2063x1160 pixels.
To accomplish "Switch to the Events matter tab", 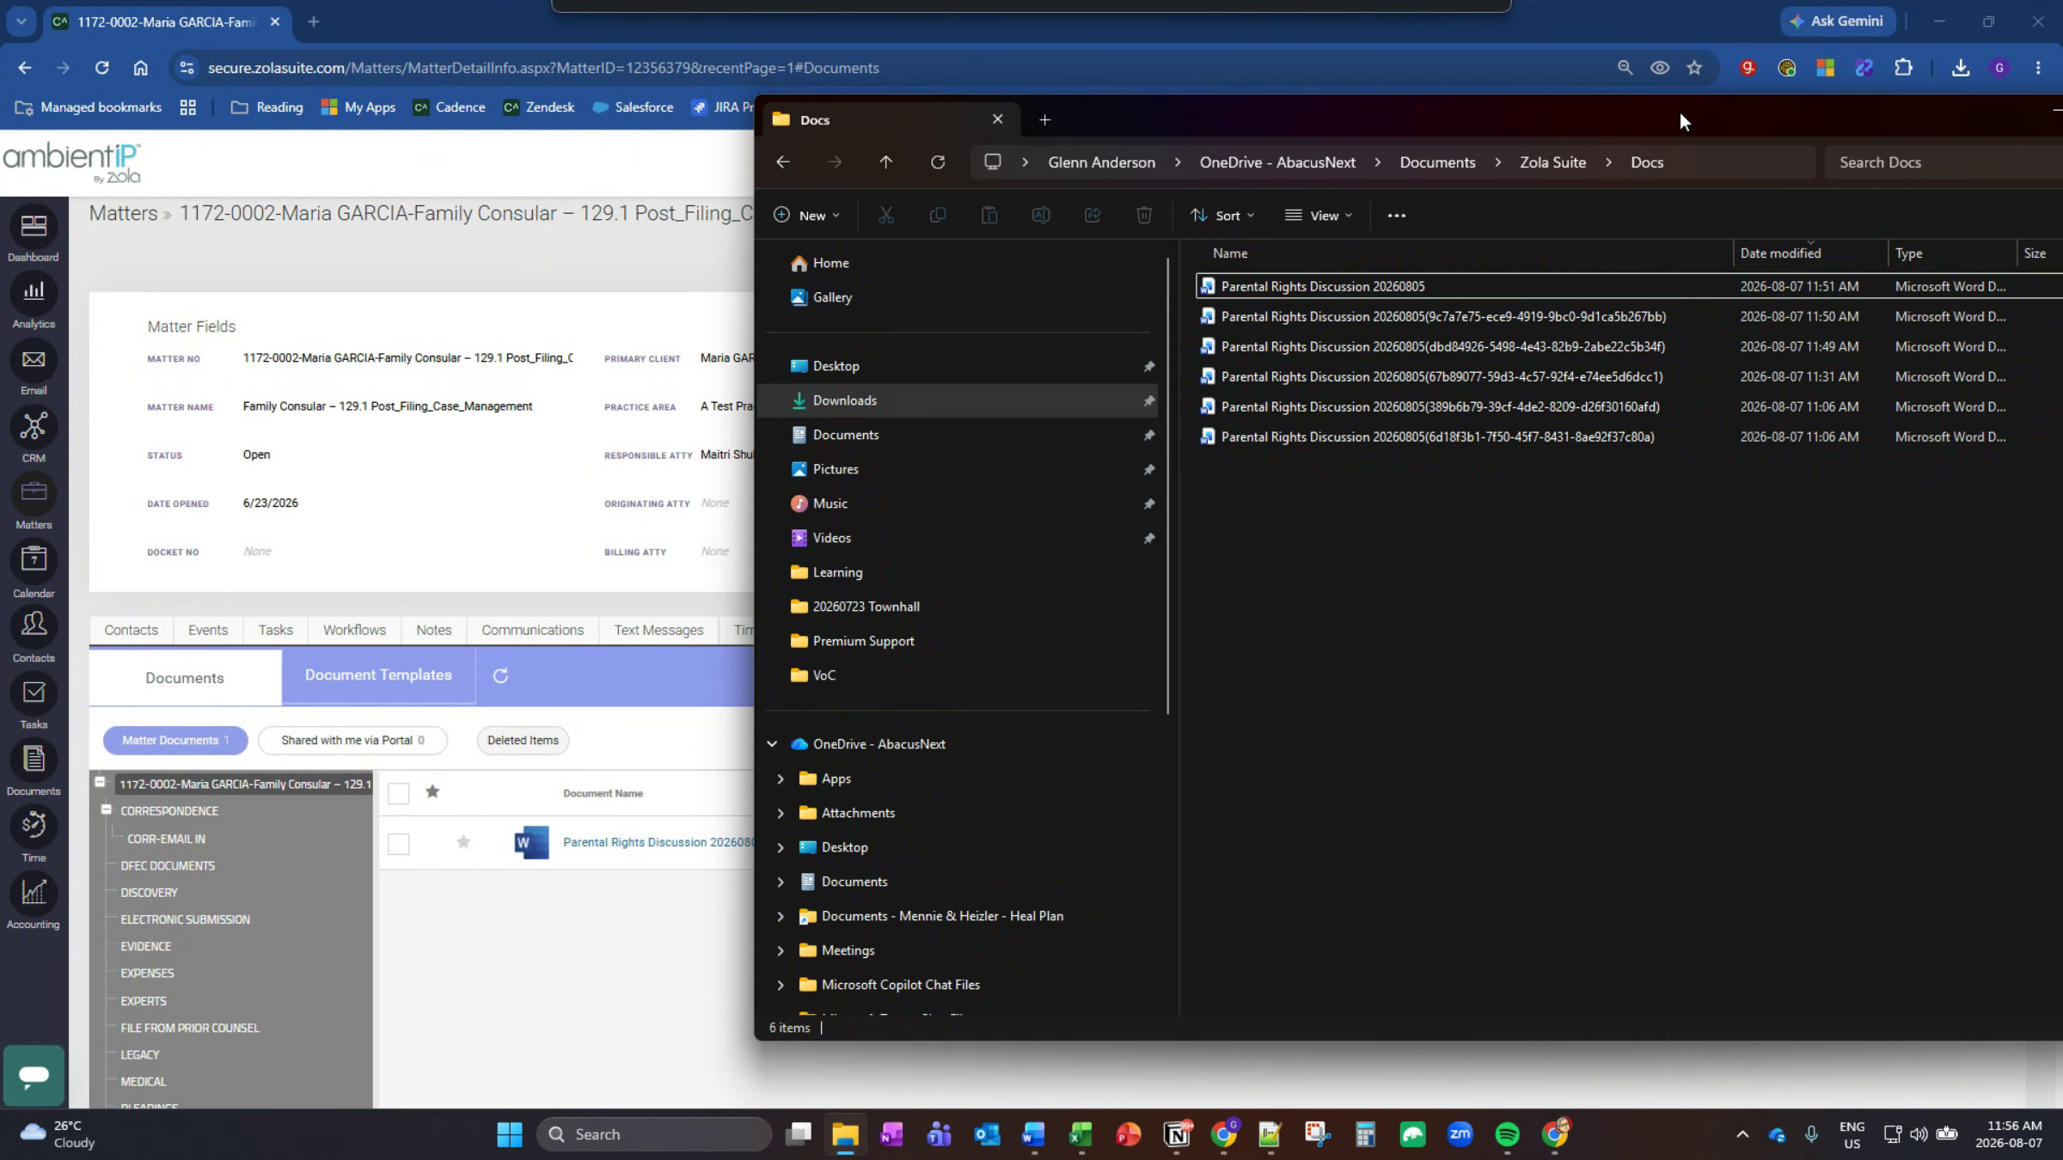I will (208, 630).
